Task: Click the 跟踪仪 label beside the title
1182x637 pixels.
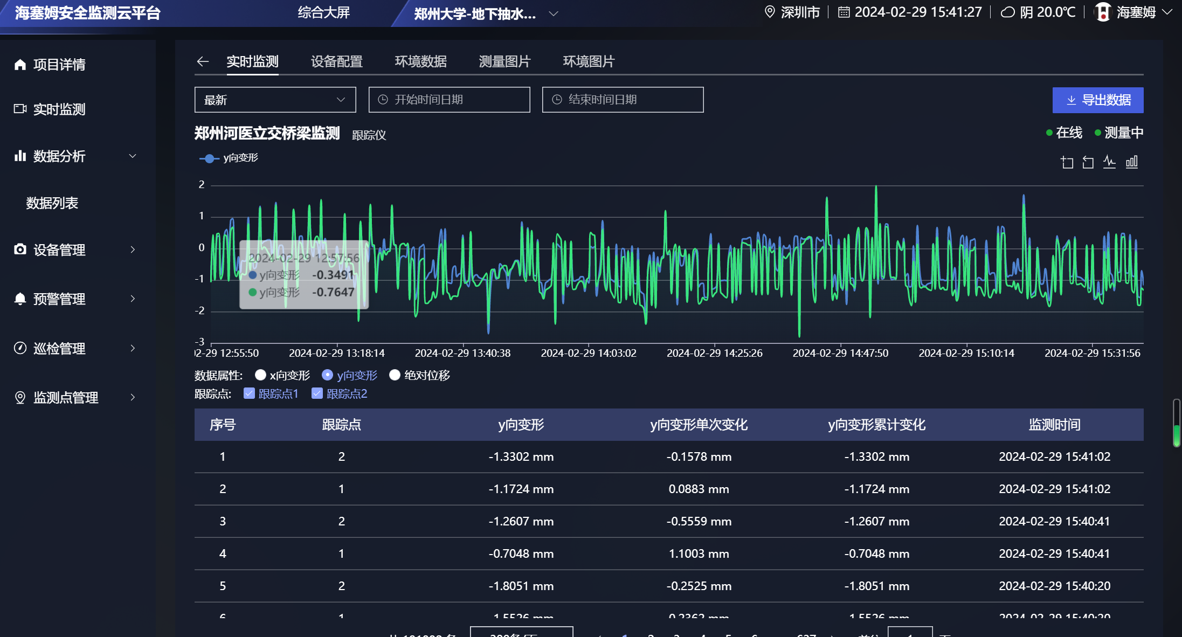Action: point(369,135)
